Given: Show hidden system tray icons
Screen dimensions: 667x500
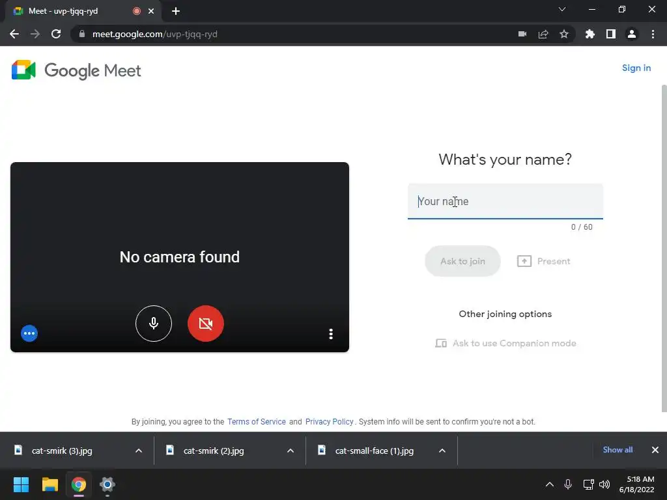Looking at the screenshot, I should point(550,484).
